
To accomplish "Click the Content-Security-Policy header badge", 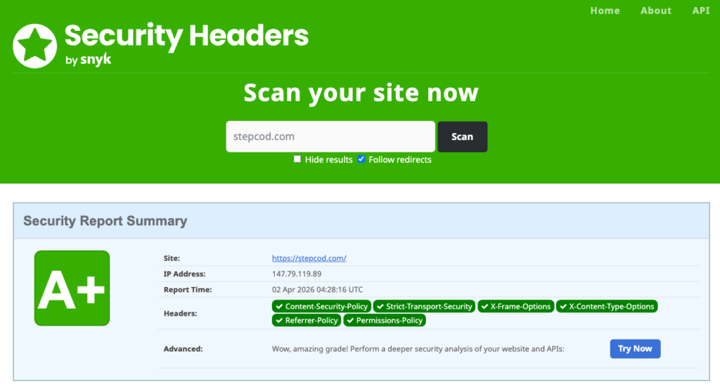I will click(321, 307).
